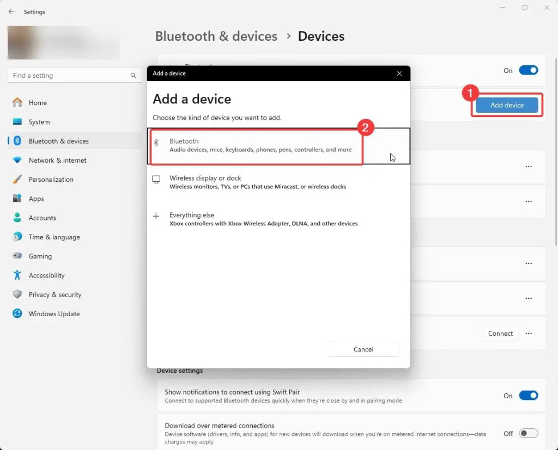Pick the Everything else device option
Image resolution: width=558 pixels, height=450 pixels.
click(278, 219)
